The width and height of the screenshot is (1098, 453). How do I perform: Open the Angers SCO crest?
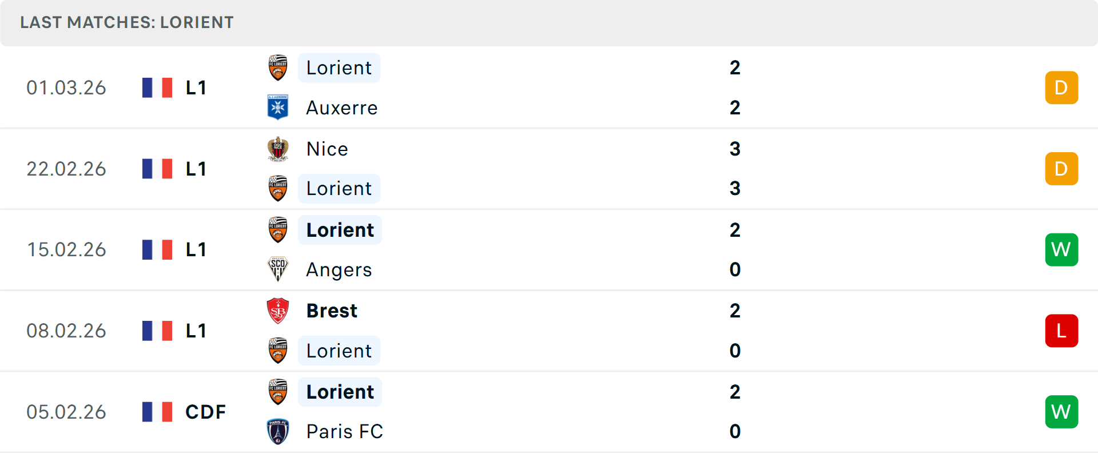[x=278, y=269]
